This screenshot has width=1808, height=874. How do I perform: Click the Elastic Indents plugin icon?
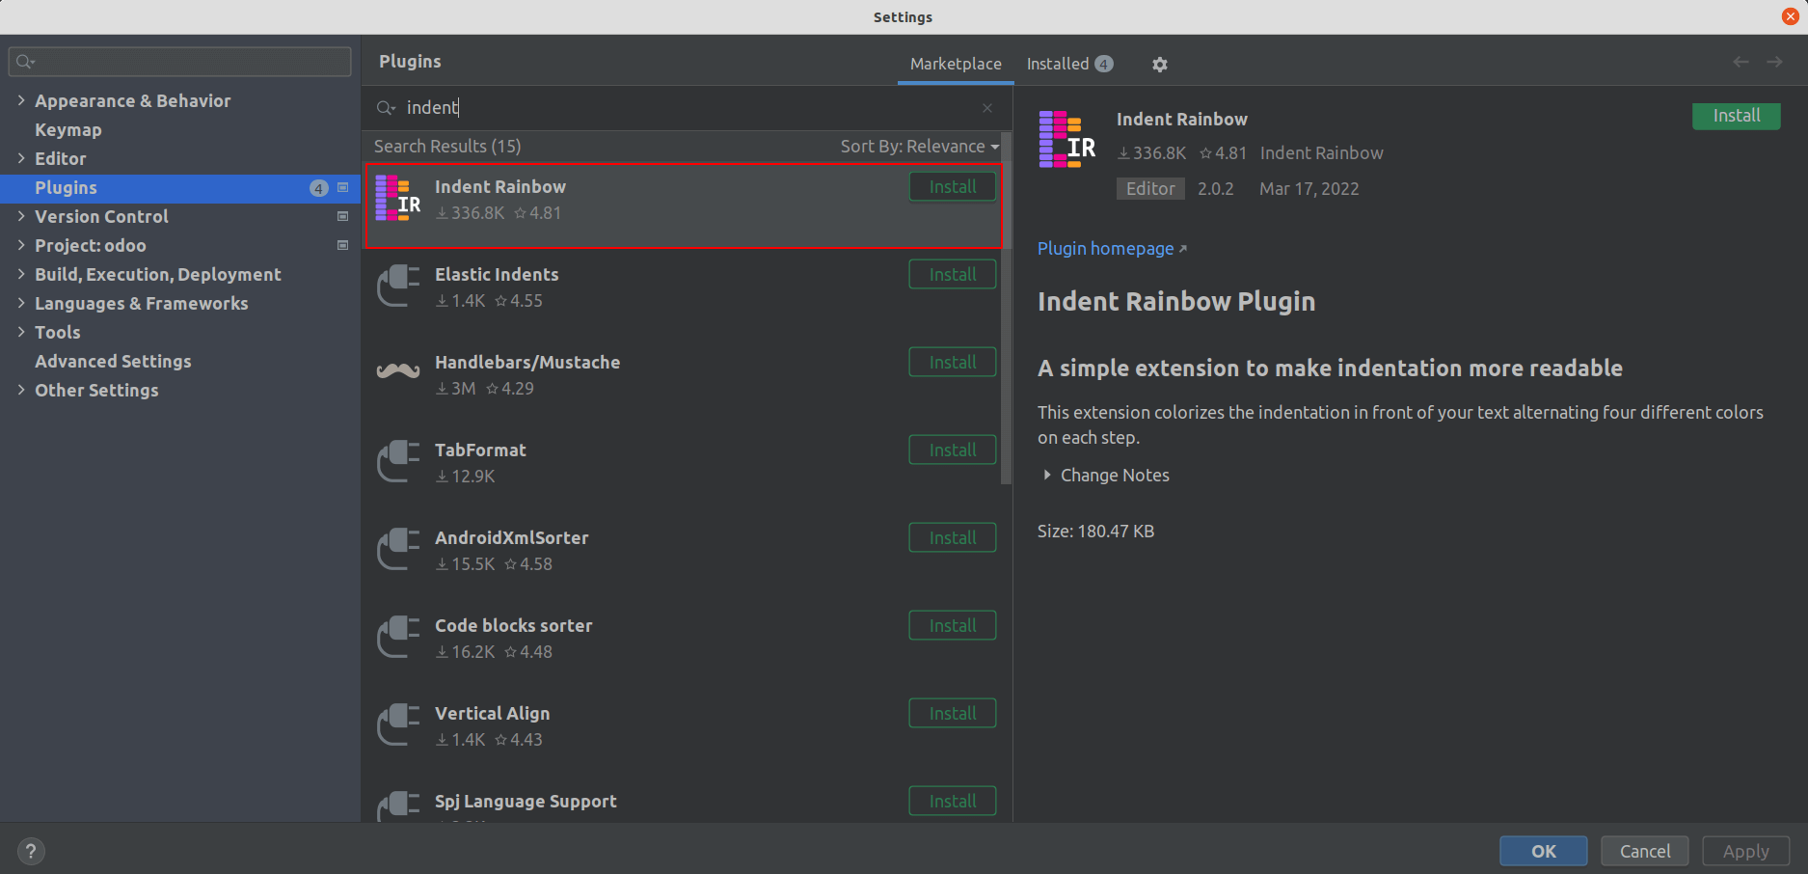tap(398, 286)
